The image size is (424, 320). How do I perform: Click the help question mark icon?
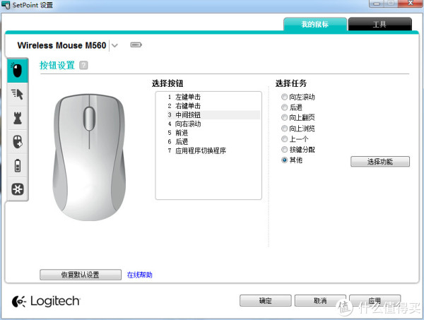point(83,65)
